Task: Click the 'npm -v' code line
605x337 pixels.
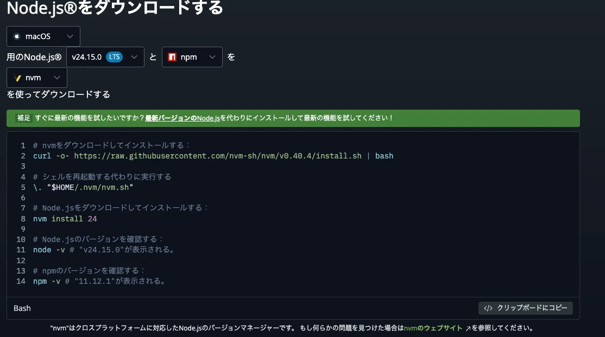Action: tap(99, 281)
